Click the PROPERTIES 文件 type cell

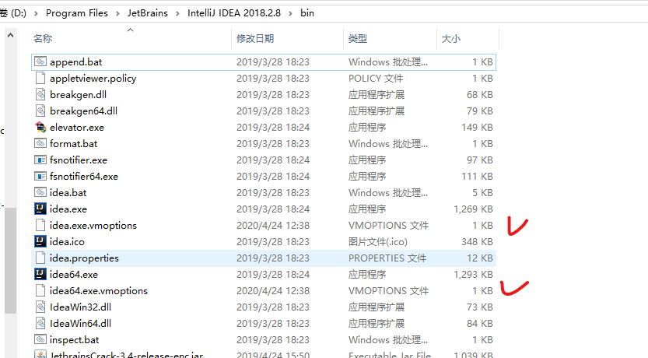pos(387,258)
